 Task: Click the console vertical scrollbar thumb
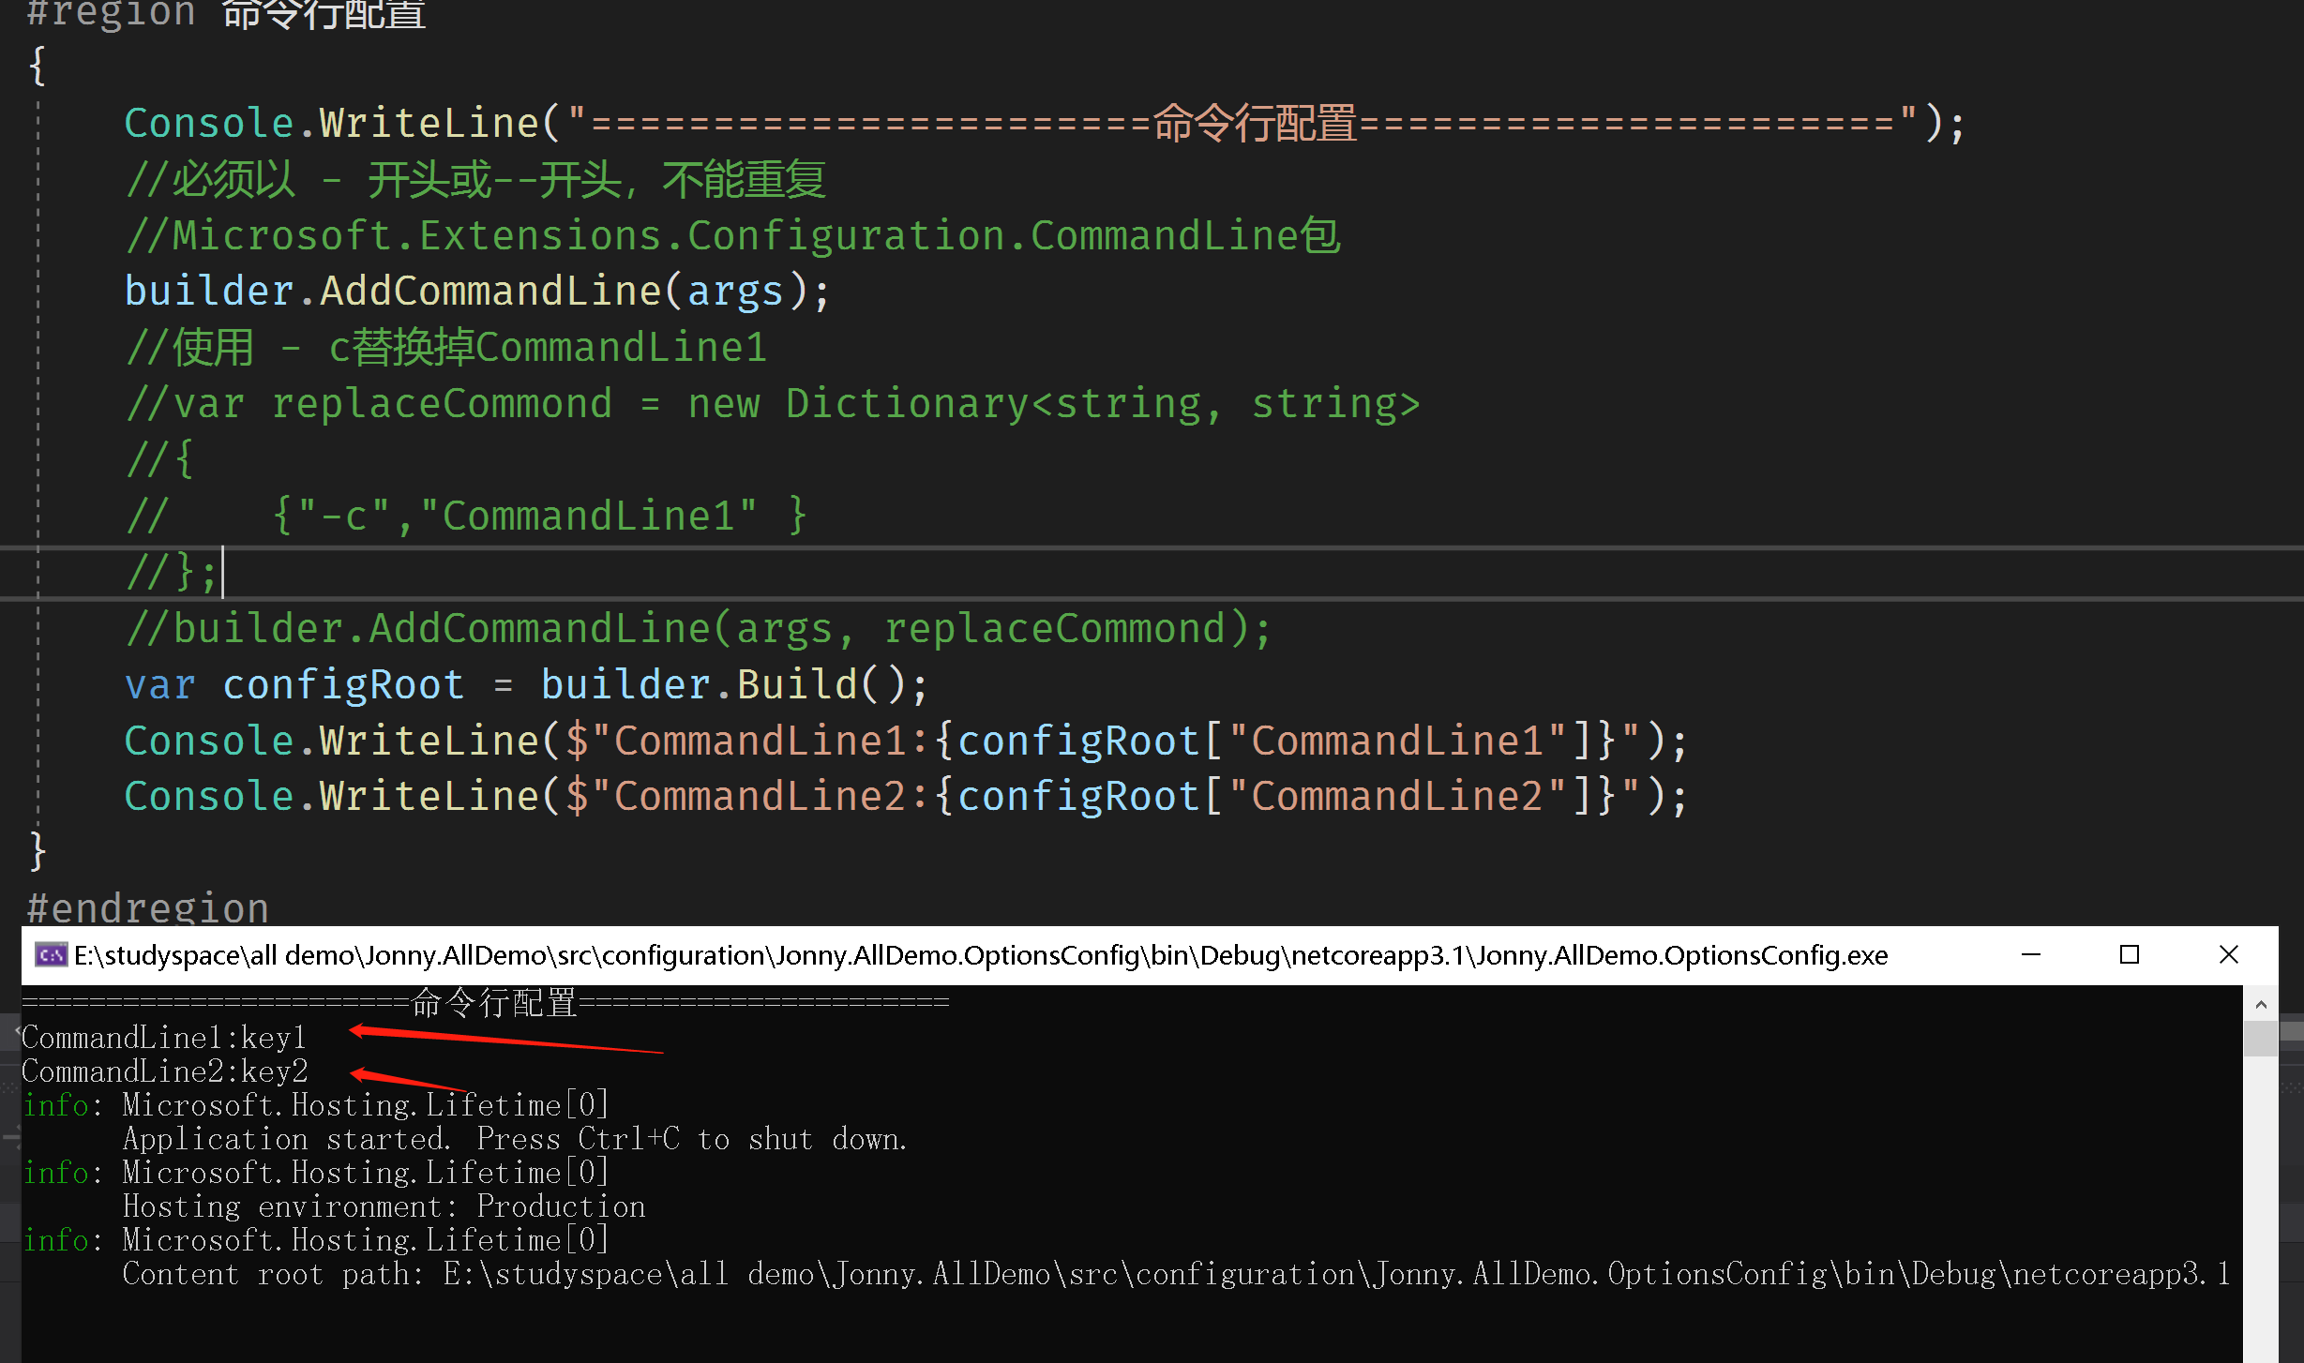(x=2261, y=1039)
